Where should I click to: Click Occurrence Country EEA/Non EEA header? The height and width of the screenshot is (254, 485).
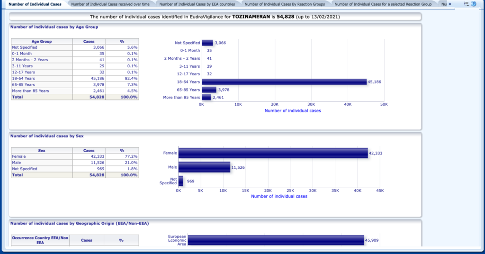[x=40, y=240]
